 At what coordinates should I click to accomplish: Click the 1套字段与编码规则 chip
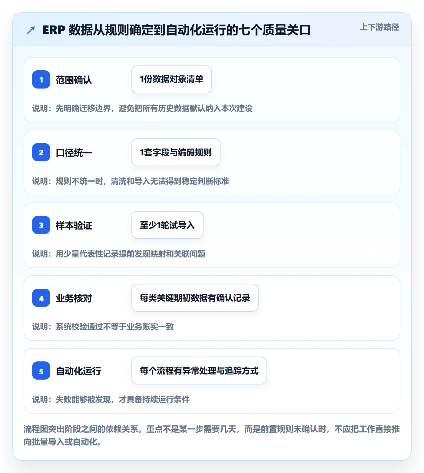[x=176, y=152]
